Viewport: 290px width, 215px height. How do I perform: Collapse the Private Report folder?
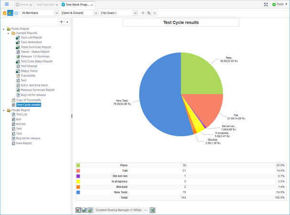(x=3, y=110)
